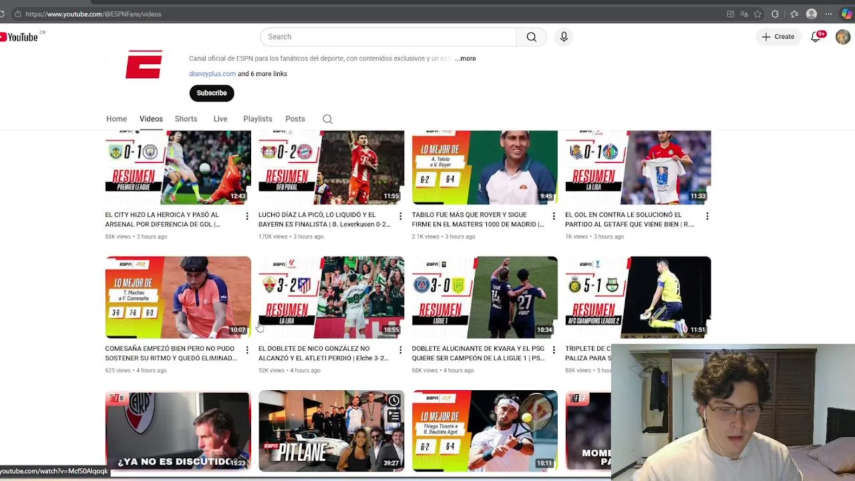Open options menu for El Doblete De Nico González video
The height and width of the screenshot is (481, 855).
click(x=400, y=349)
